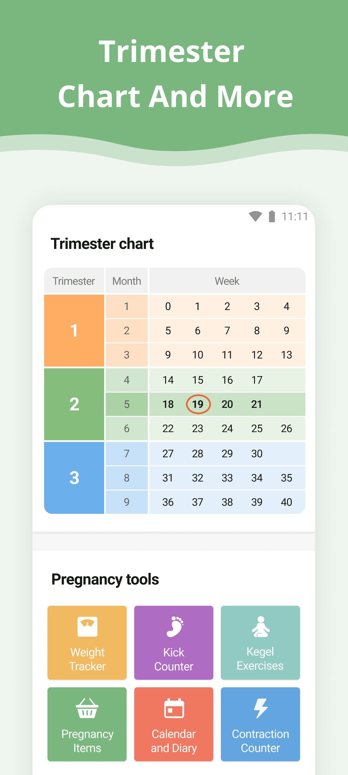Tap the Kick Counter footprint icon
Image resolution: width=348 pixels, height=775 pixels.
[x=175, y=626]
